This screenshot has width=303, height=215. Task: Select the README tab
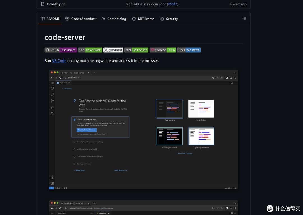50,19
